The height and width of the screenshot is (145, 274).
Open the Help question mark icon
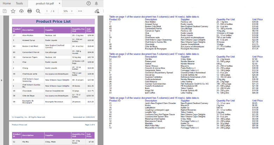(x=89, y=3)
